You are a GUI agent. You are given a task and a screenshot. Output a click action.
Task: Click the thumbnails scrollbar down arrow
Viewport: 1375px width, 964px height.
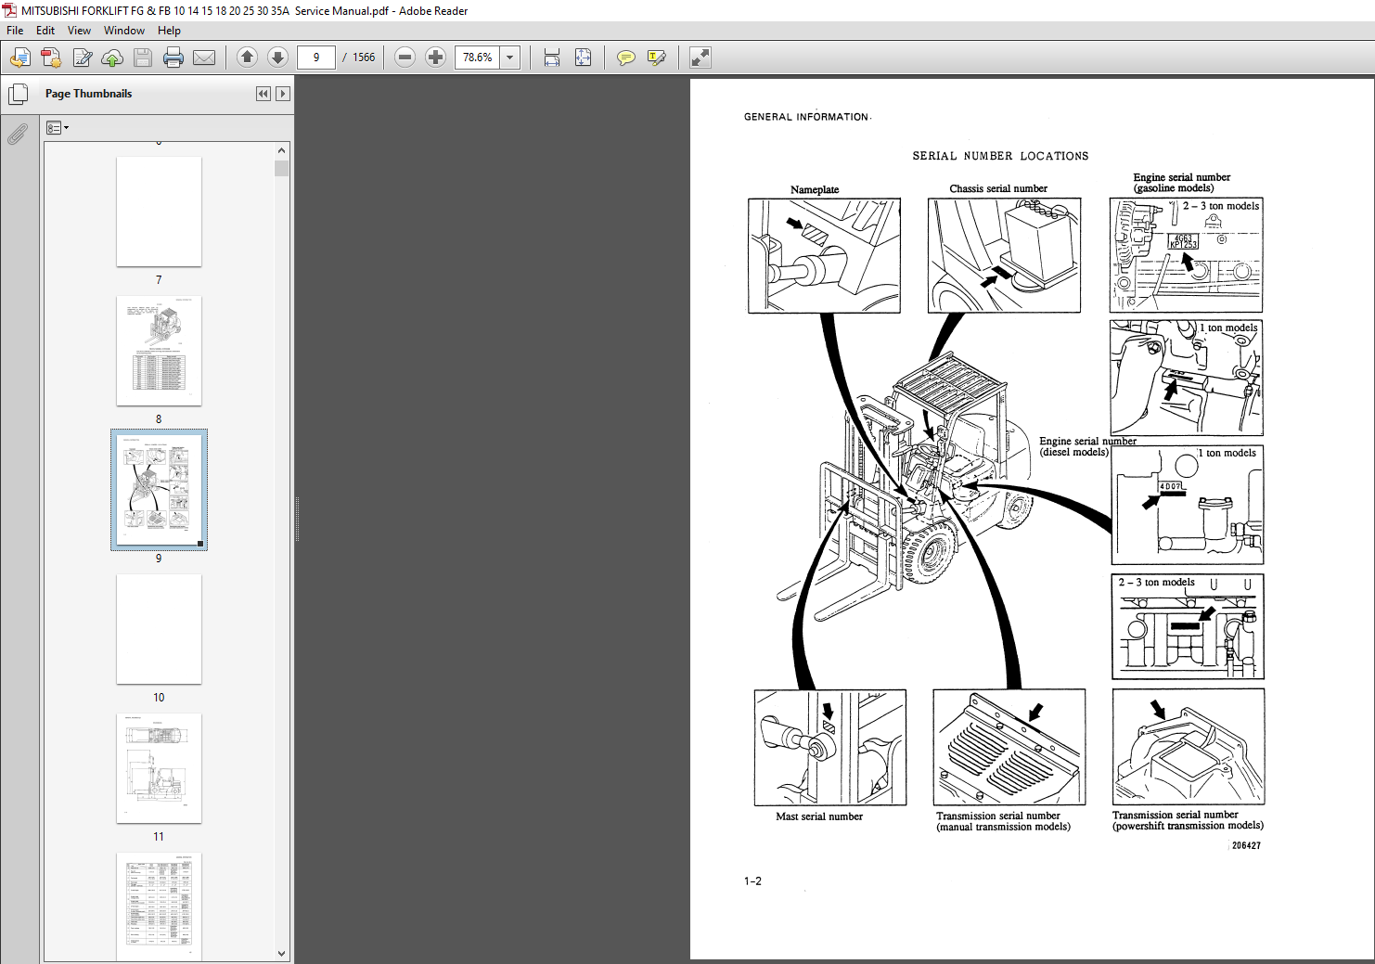(x=282, y=953)
